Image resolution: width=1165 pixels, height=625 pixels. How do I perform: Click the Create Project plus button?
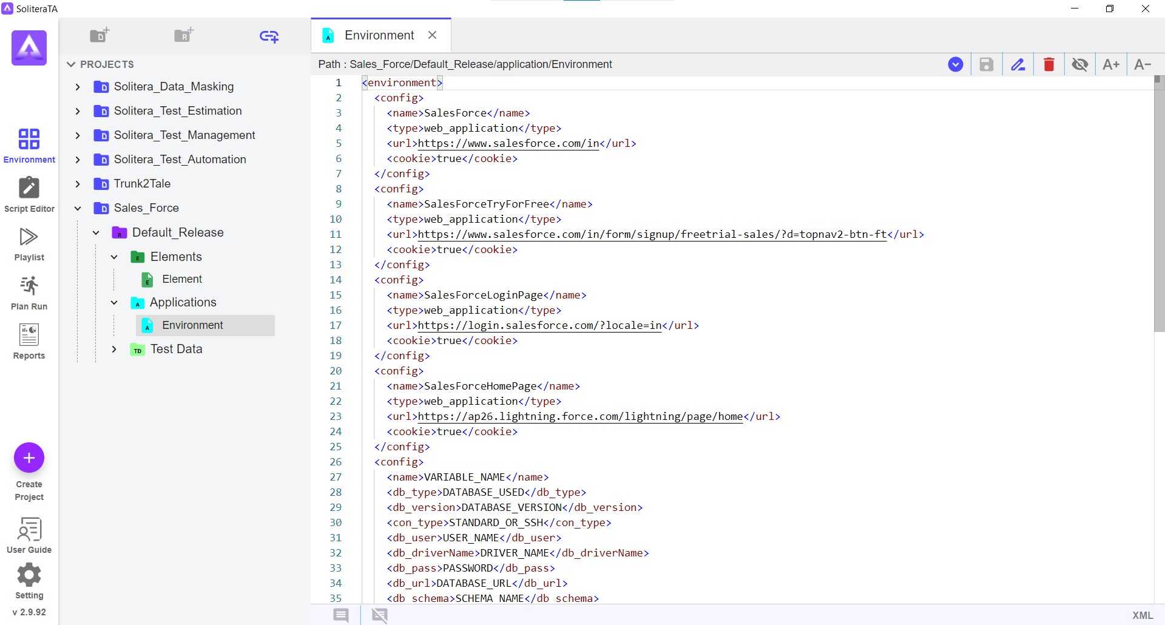tap(29, 458)
